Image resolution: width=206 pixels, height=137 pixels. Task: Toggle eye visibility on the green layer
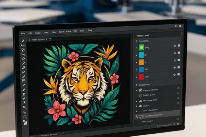point(175,46)
